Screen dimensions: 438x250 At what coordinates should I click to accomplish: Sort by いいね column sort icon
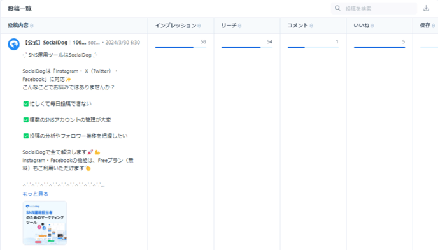click(372, 26)
